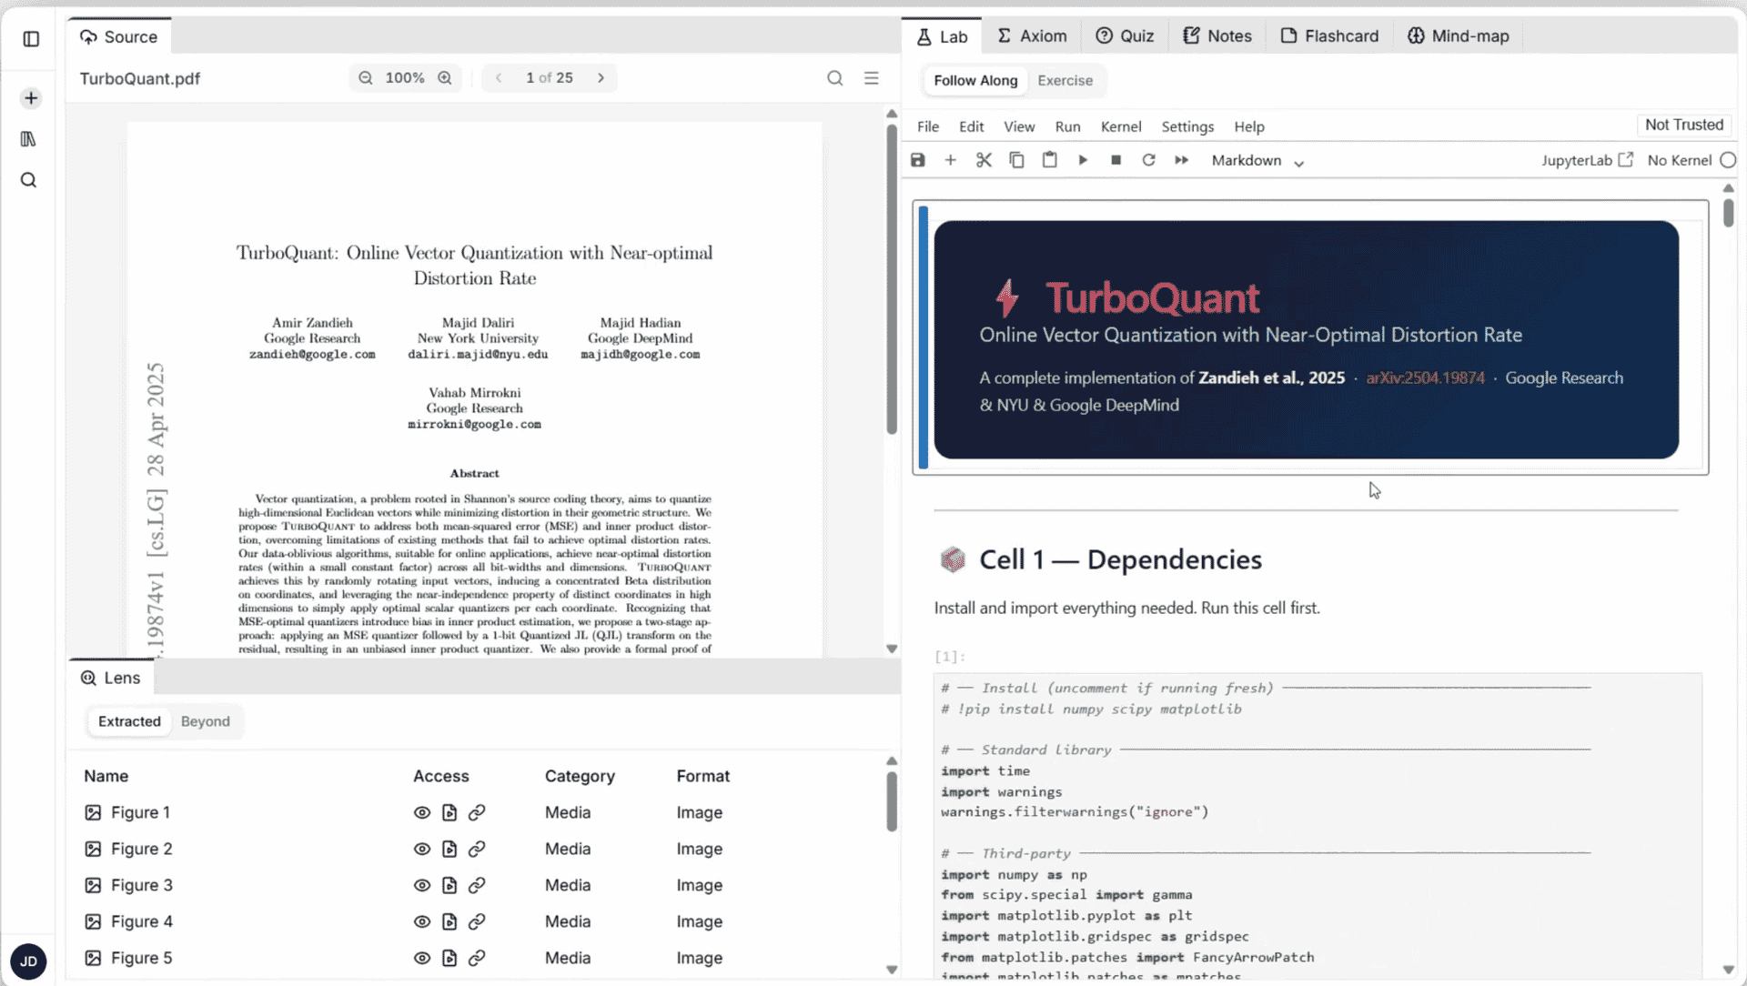This screenshot has height=986, width=1747.
Task: Click the plus icon in left sidebar
Action: coord(31,98)
